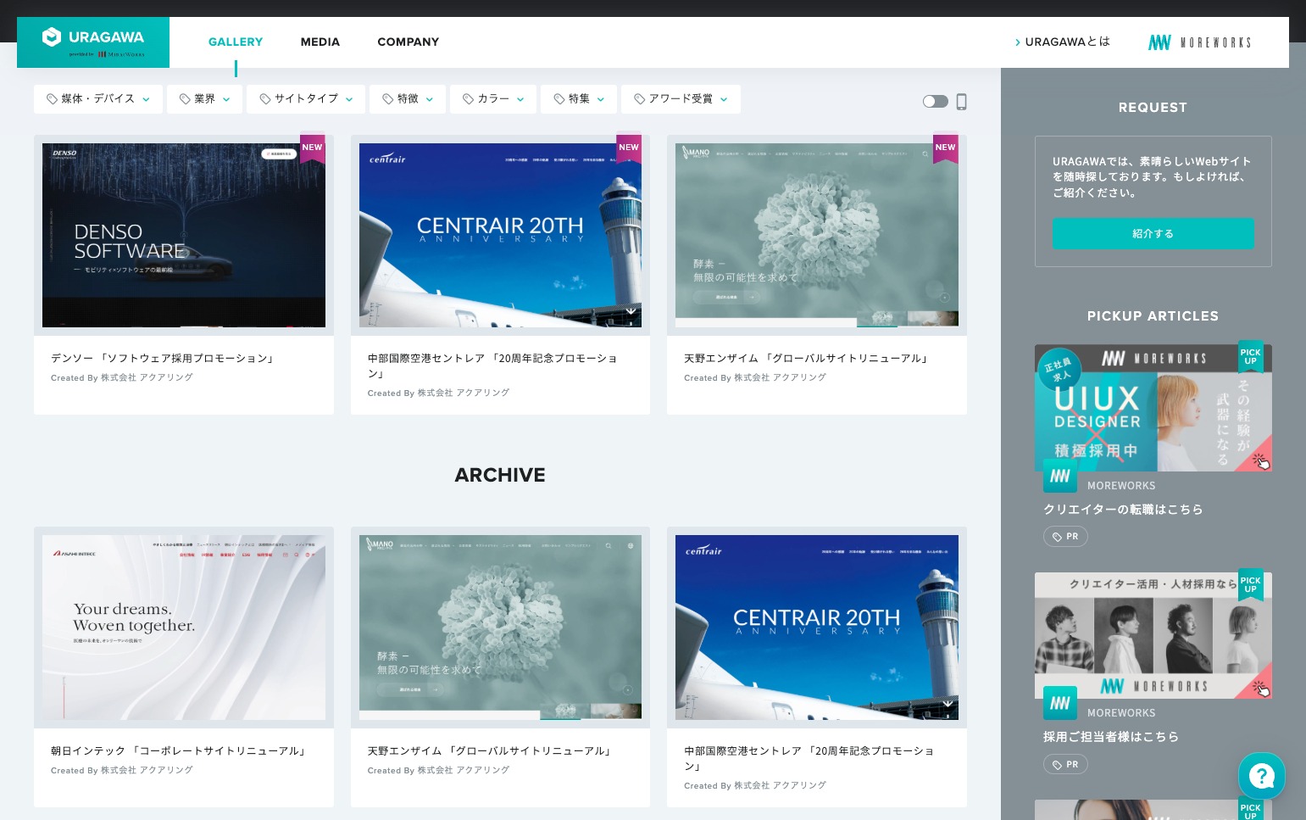Follow the URAGAWAとは link
Viewport: 1306px width, 820px height.
click(1063, 42)
